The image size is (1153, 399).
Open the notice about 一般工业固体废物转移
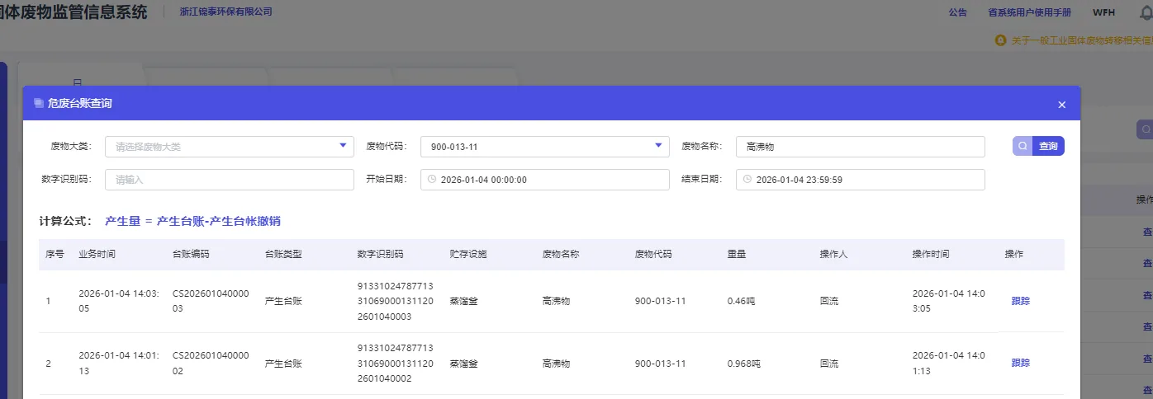[x=1082, y=40]
